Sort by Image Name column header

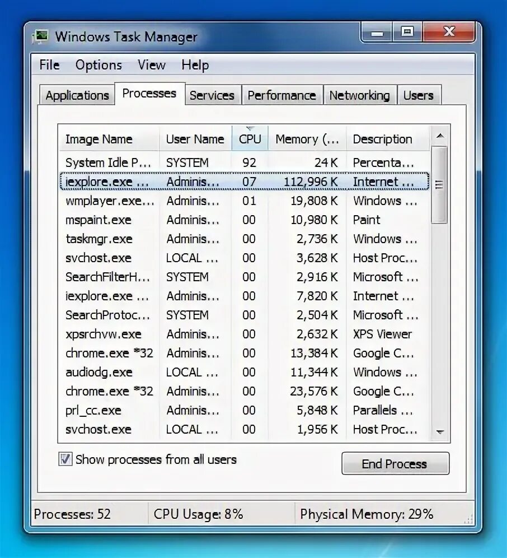pyautogui.click(x=109, y=139)
